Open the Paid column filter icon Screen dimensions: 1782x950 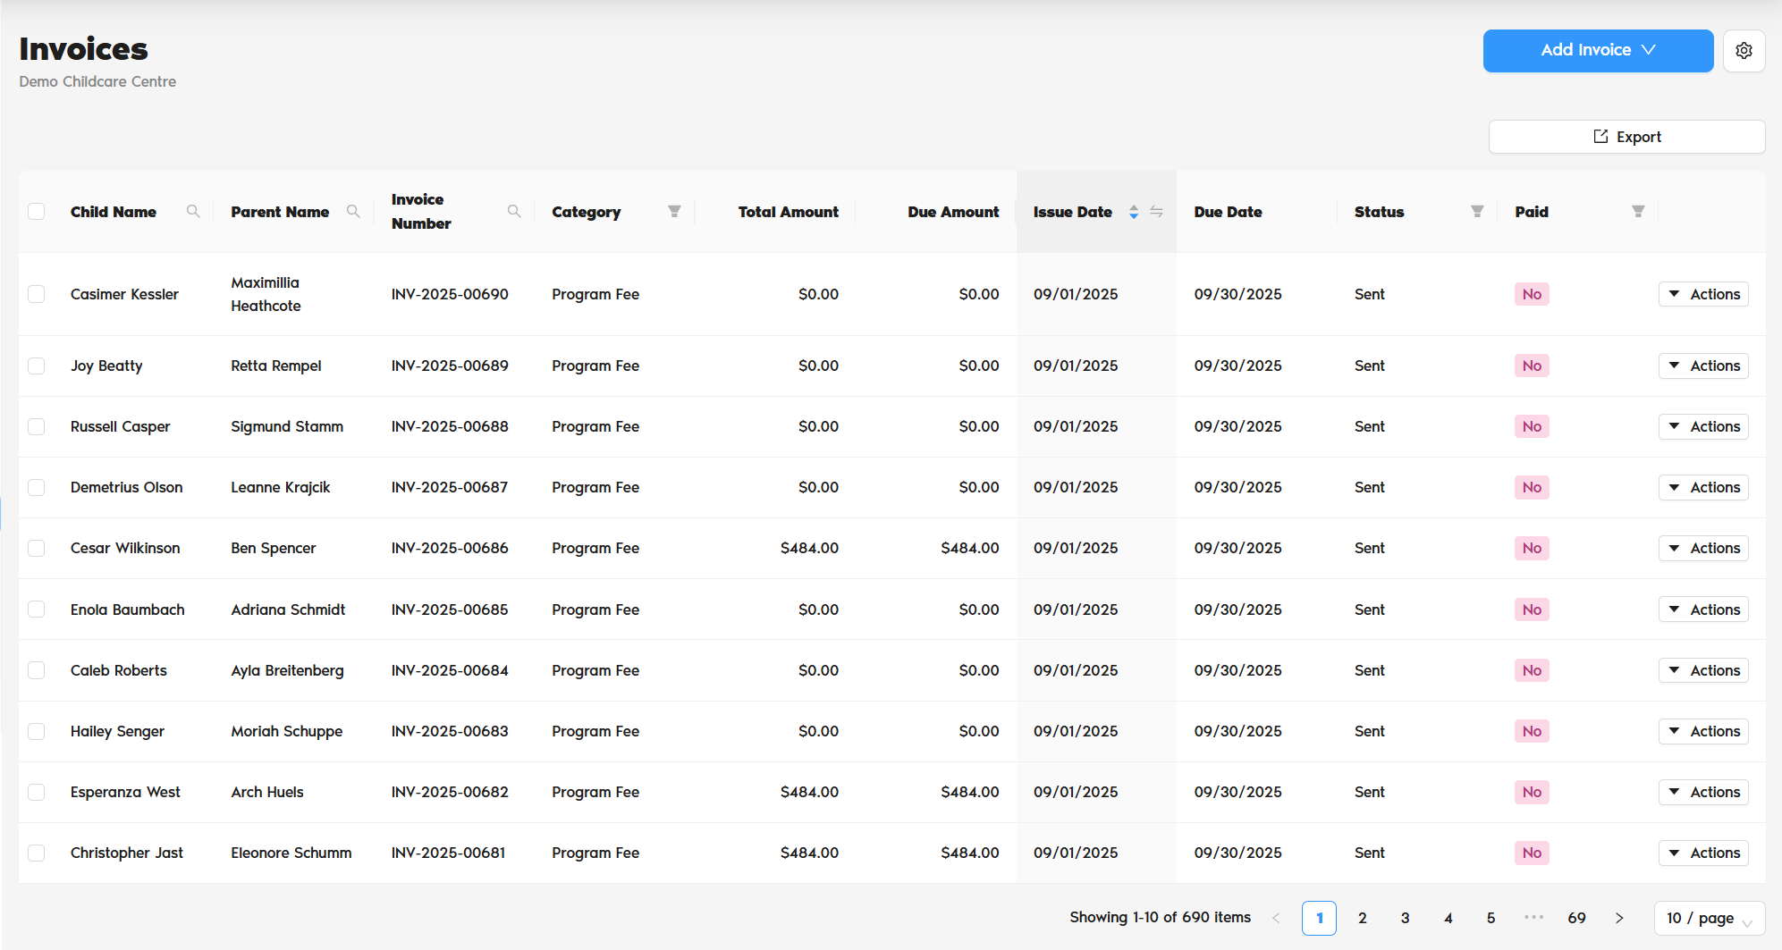tap(1637, 212)
